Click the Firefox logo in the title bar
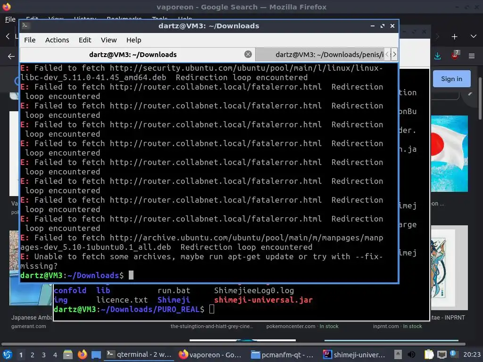 point(7,7)
